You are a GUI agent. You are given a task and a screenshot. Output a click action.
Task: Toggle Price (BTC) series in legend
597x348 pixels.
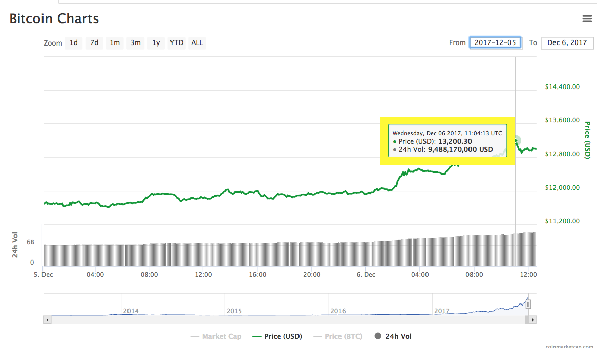click(338, 336)
